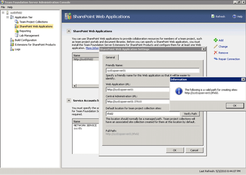Select Extensions for SharePoint Products node
246x175 pixels.
(35, 45)
